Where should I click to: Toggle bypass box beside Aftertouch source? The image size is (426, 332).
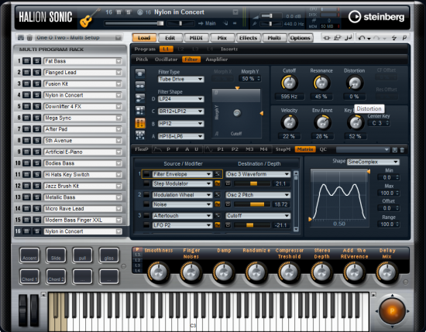click(x=146, y=216)
